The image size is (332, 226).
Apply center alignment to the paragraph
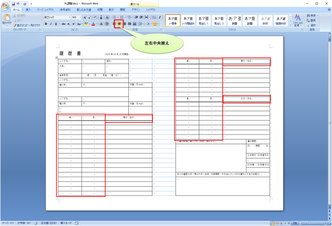[119, 24]
